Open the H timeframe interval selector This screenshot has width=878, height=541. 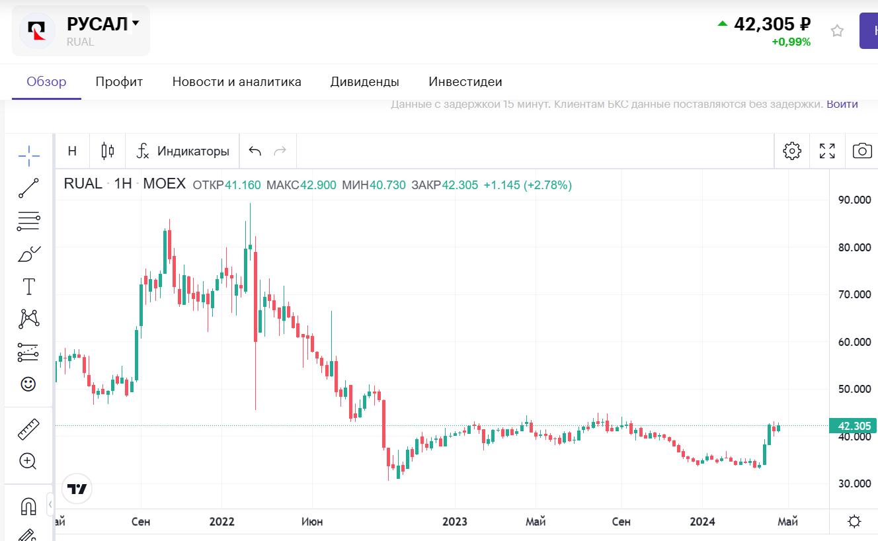click(72, 151)
